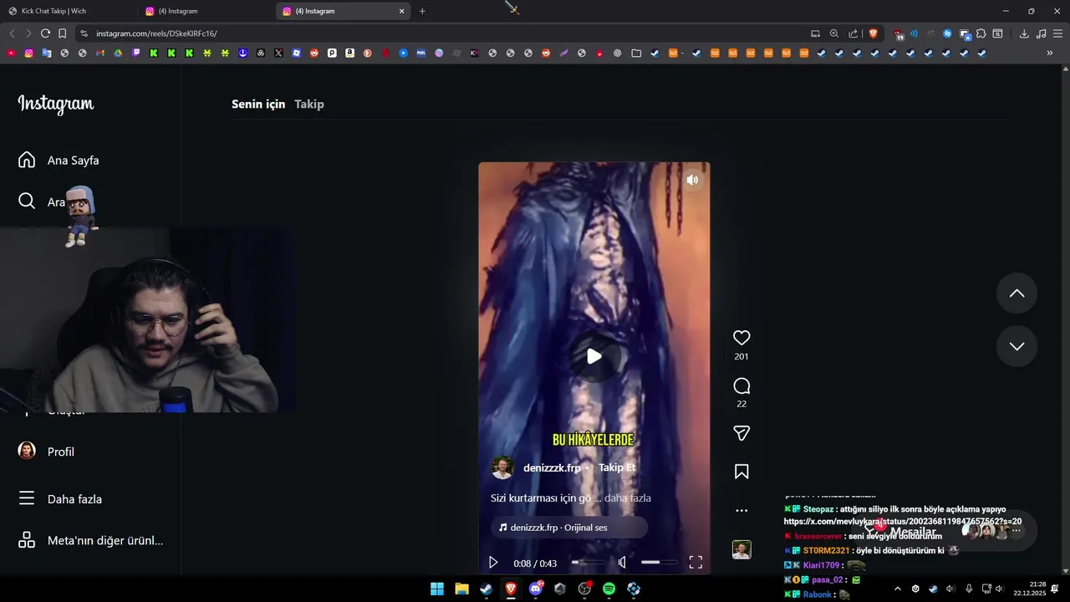Open a new browser tab with plus
Viewport: 1070px width, 602px height.
(422, 11)
